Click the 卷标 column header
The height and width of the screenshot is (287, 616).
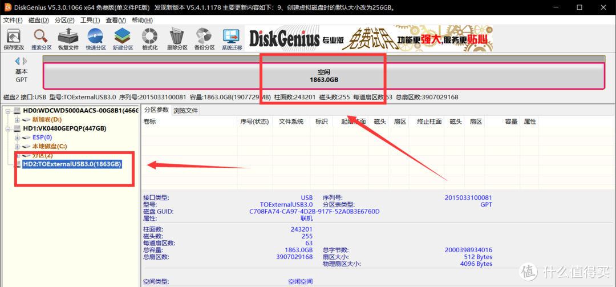tap(189, 122)
